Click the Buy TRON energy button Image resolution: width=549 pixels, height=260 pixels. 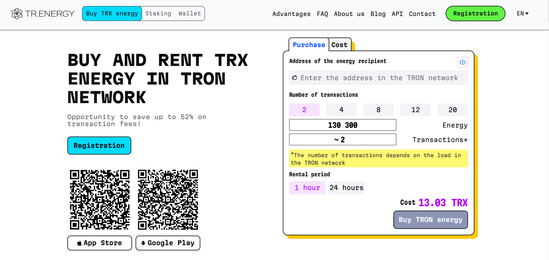pos(431,220)
